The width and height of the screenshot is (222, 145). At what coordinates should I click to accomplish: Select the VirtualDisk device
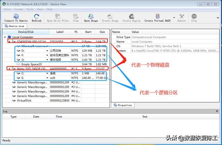(56, 101)
